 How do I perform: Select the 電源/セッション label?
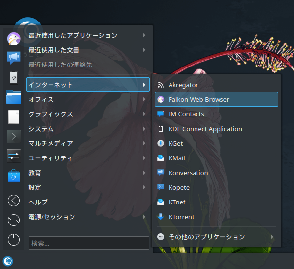[52, 217]
